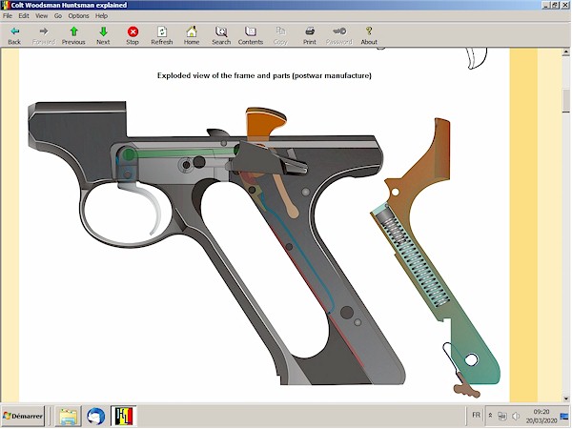Open the Go menu

click(58, 15)
